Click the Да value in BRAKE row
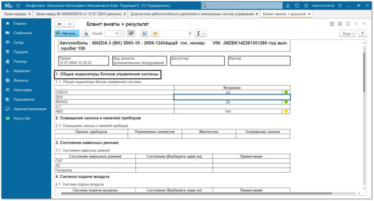The height and width of the screenshot is (201, 374). (228, 102)
